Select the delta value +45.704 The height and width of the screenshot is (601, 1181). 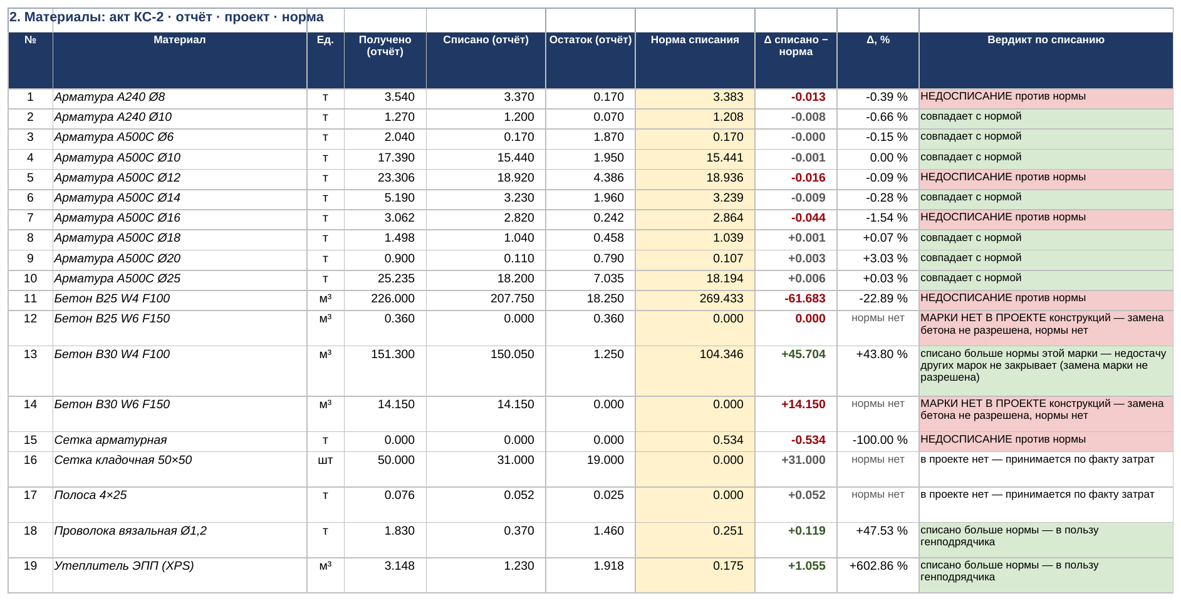tap(796, 371)
